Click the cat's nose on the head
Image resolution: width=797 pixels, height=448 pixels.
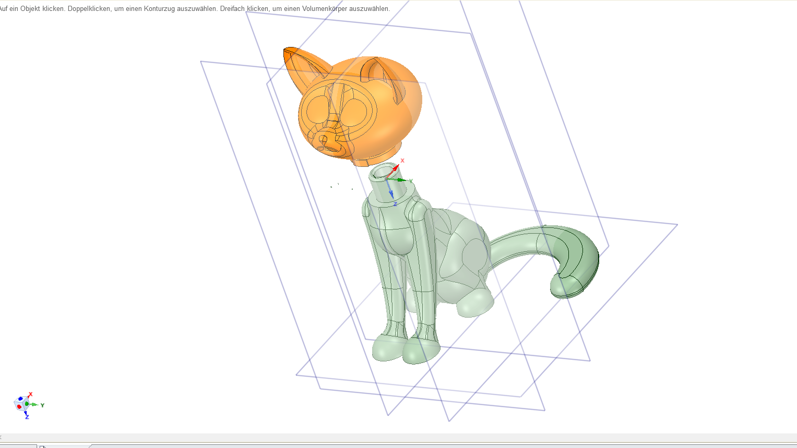(x=324, y=140)
